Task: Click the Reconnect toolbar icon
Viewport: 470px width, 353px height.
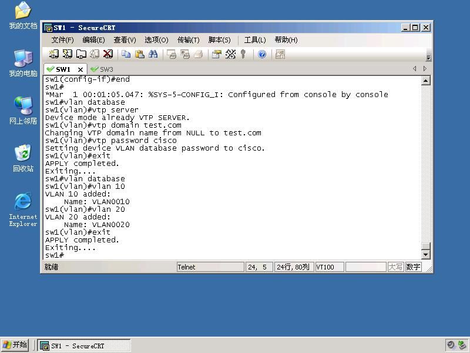Action: pyautogui.click(x=95, y=54)
